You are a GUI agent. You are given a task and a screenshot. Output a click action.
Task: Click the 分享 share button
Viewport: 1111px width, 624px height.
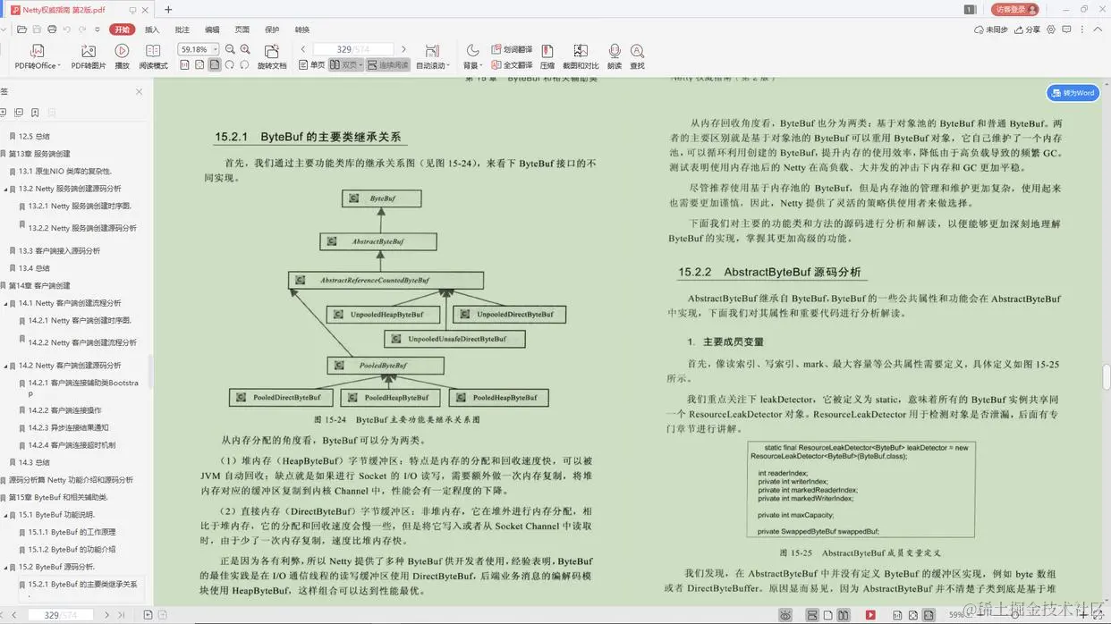(1028, 30)
